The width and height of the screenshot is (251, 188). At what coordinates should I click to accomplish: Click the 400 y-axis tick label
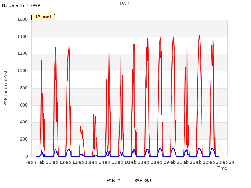[24, 122]
